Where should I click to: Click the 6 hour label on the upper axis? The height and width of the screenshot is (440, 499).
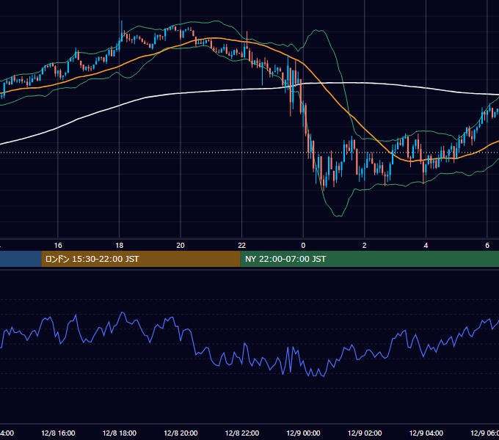point(487,246)
